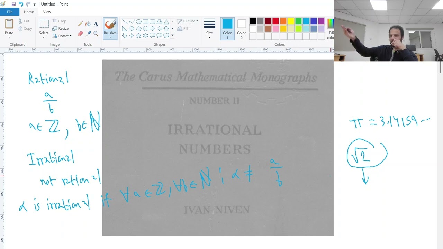Screen dimensions: 443x249
Task: Open the Size thickness dropdown
Action: (209, 29)
